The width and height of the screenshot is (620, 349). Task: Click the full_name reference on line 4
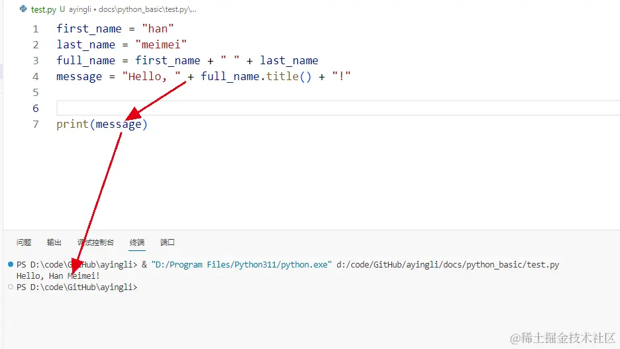coord(230,76)
